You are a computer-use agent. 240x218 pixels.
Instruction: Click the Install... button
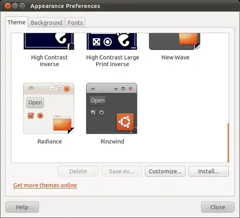pos(208,171)
